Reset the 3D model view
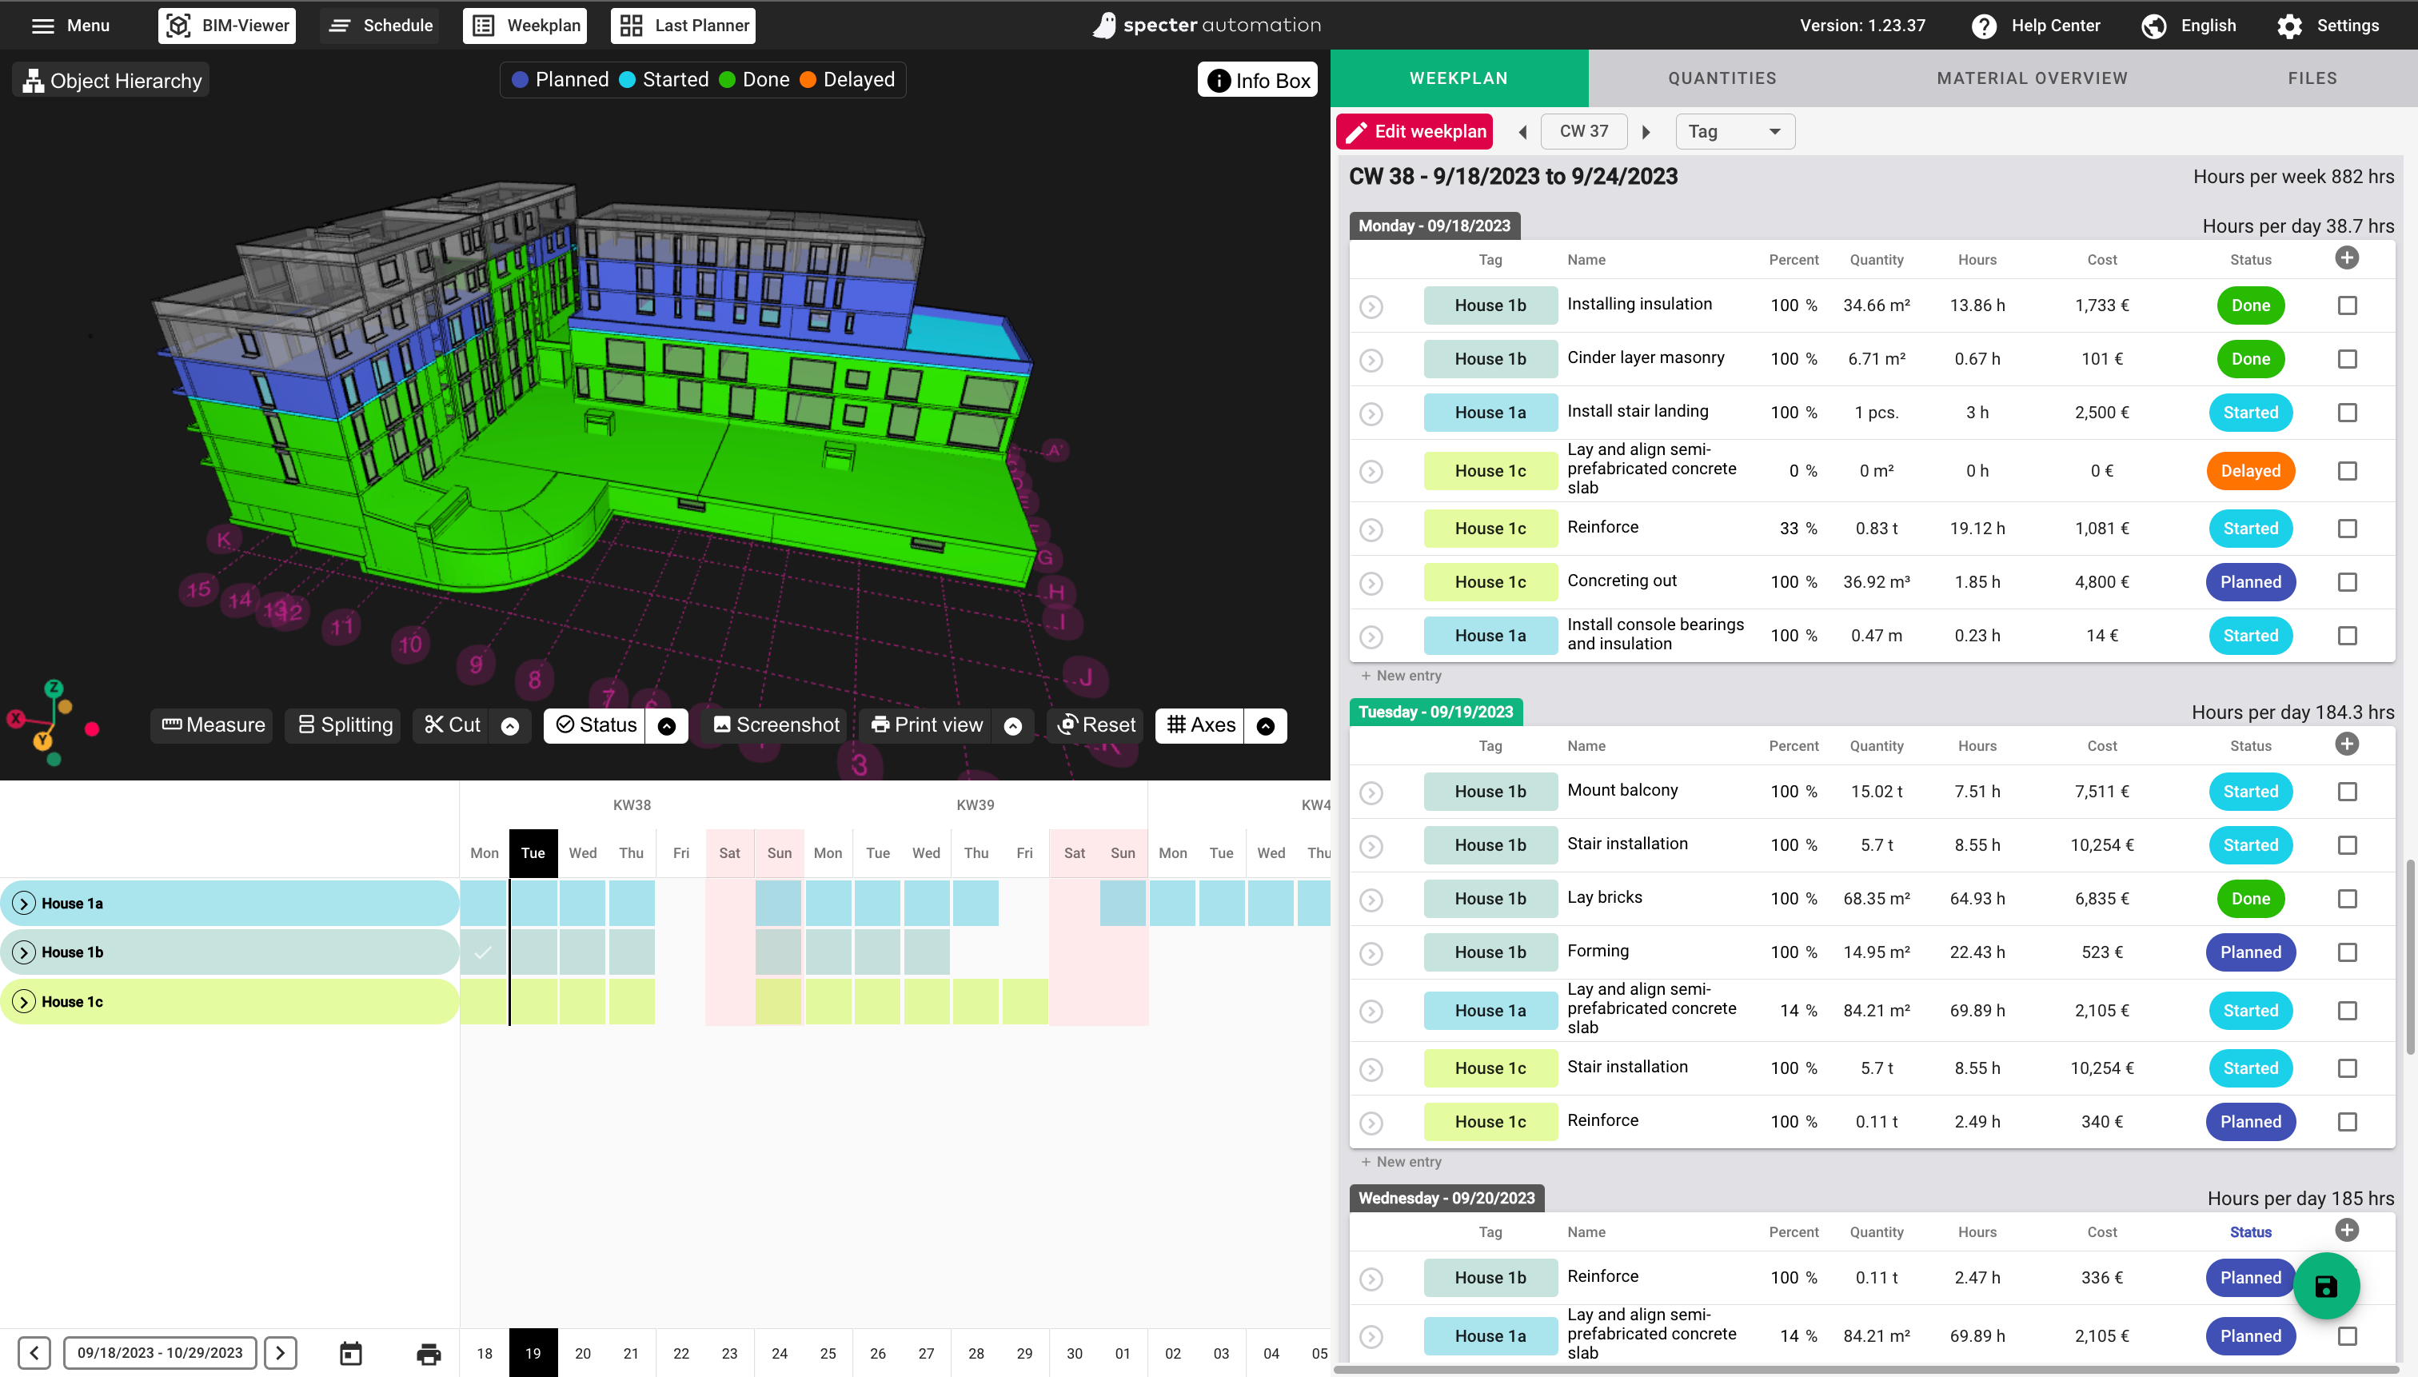Viewport: 2418px width, 1377px height. [x=1096, y=725]
